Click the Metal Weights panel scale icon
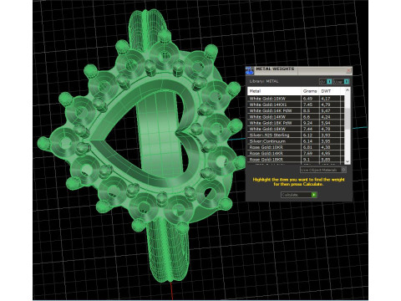 point(250,71)
